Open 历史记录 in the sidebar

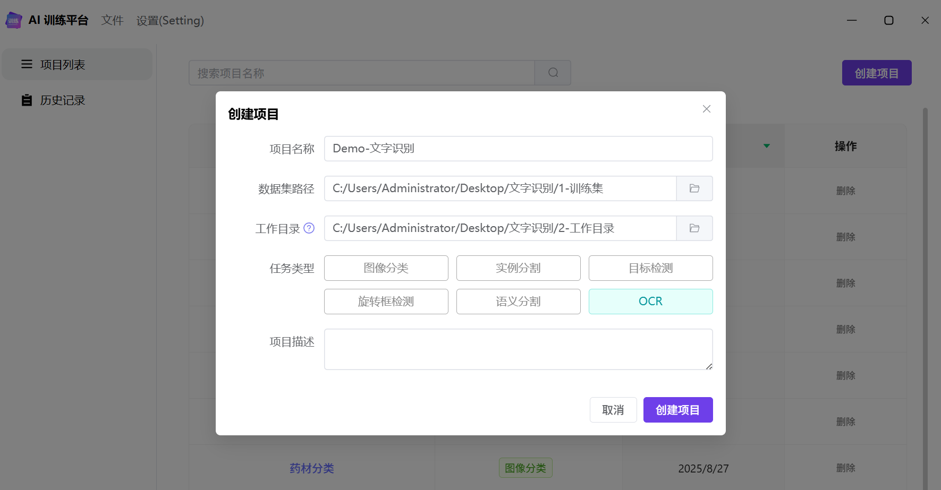point(62,100)
